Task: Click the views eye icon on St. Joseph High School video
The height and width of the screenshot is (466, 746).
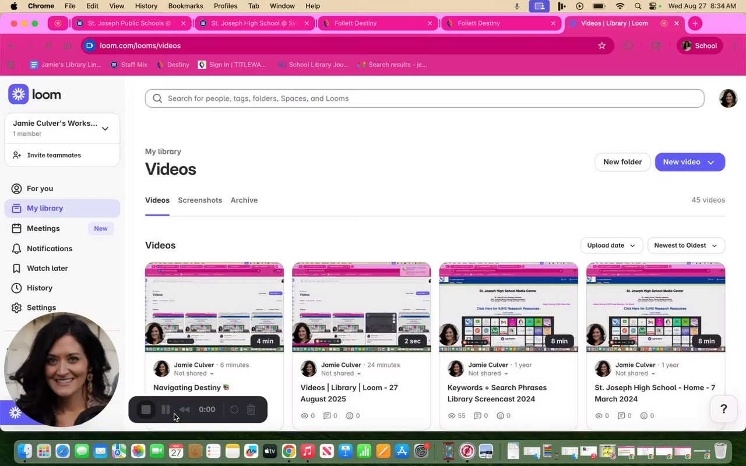Action: click(x=599, y=416)
